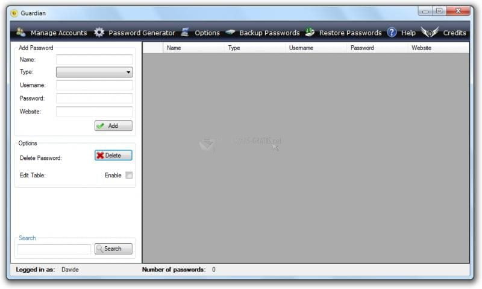
Task: Click the Backup Passwords drive icon
Action: (x=230, y=32)
